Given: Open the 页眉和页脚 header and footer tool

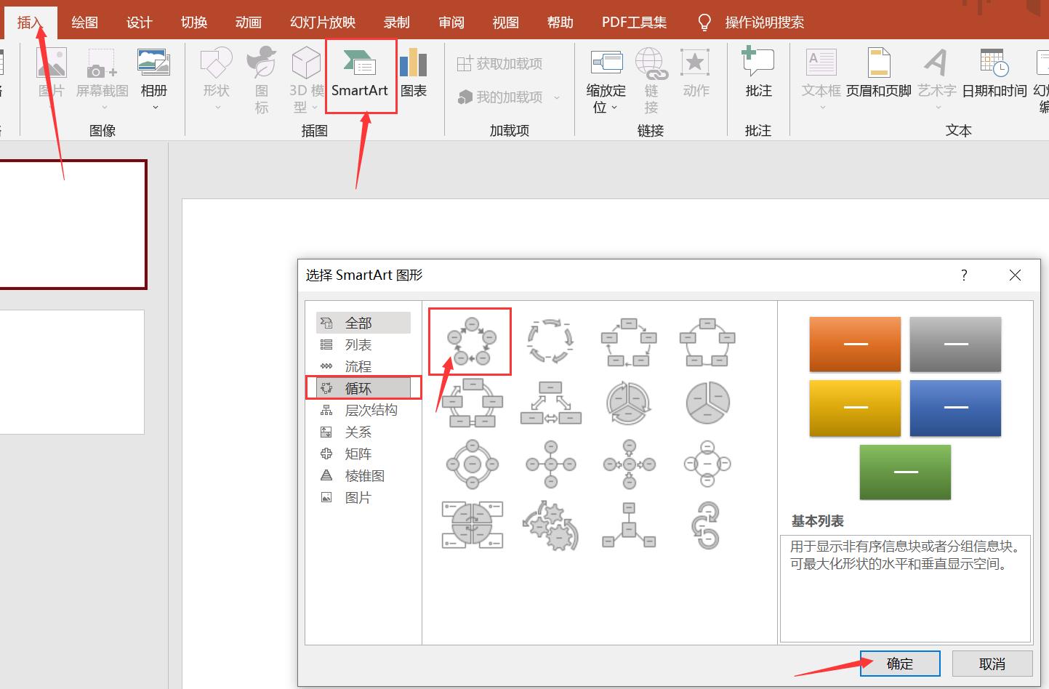Looking at the screenshot, I should click(878, 73).
